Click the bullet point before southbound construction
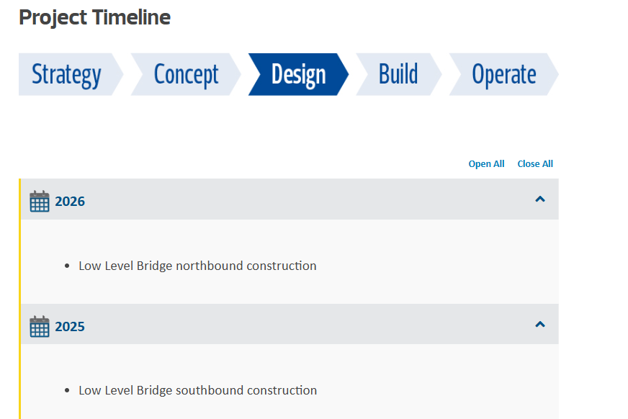 (67, 391)
